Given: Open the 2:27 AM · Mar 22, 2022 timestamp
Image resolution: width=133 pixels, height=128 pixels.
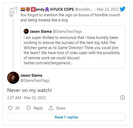Looking at the screenshot, I should 26,98.
